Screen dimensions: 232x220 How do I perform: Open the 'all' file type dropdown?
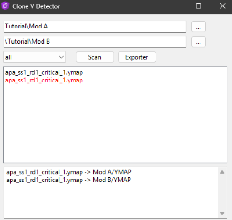35,57
